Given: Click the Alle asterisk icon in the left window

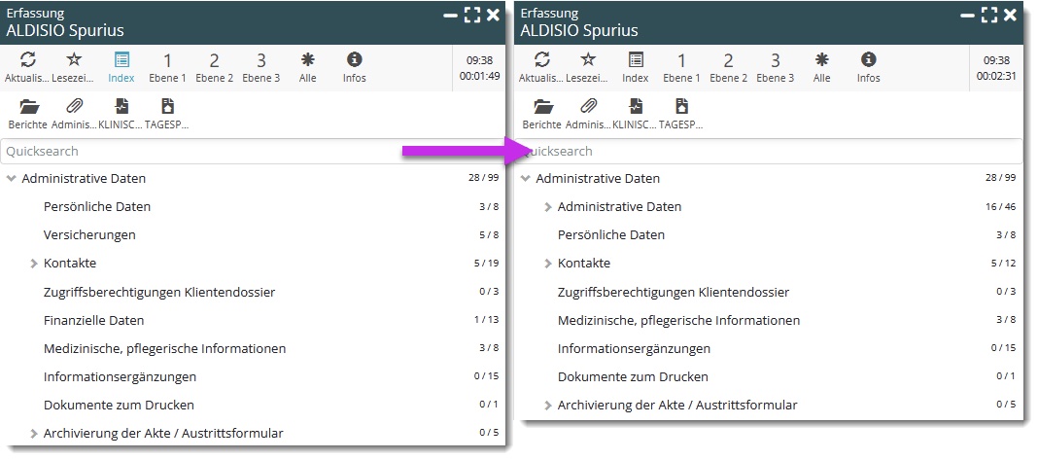Looking at the screenshot, I should click(308, 60).
